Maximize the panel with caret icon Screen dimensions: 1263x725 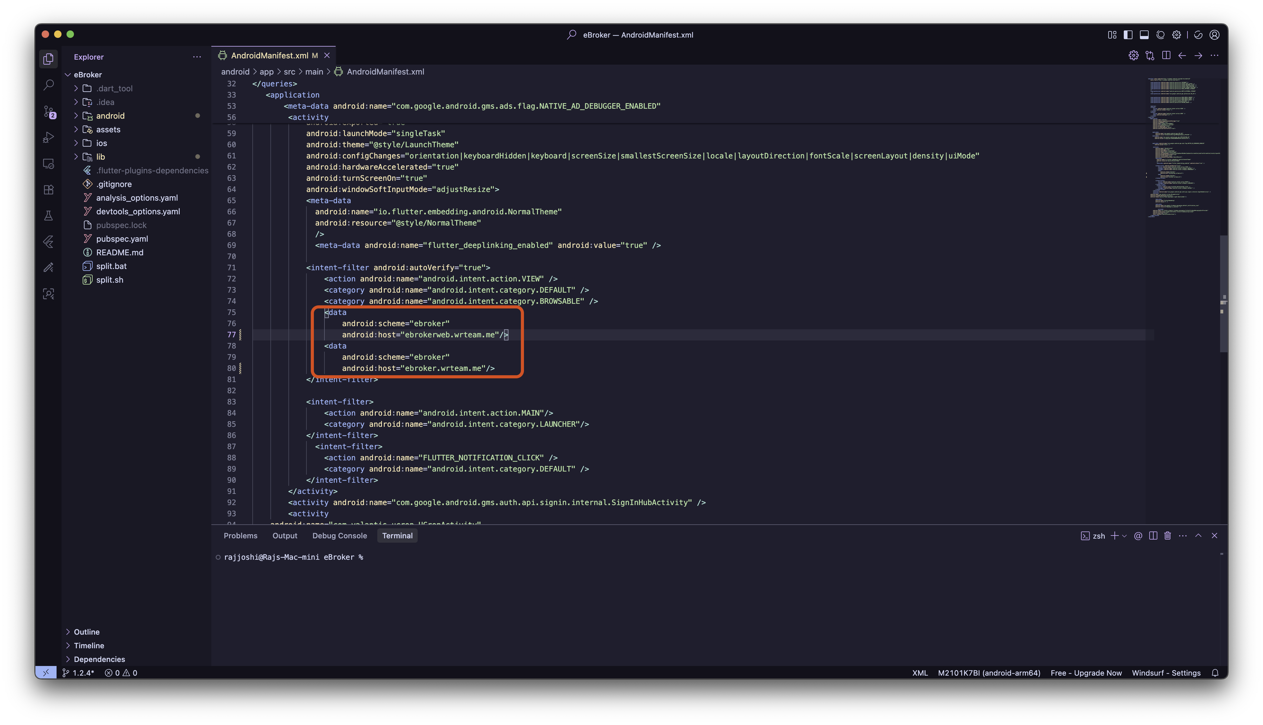(1198, 536)
